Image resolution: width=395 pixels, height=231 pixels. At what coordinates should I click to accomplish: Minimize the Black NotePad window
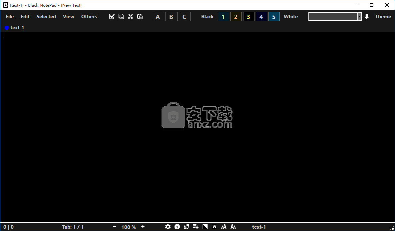click(357, 5)
